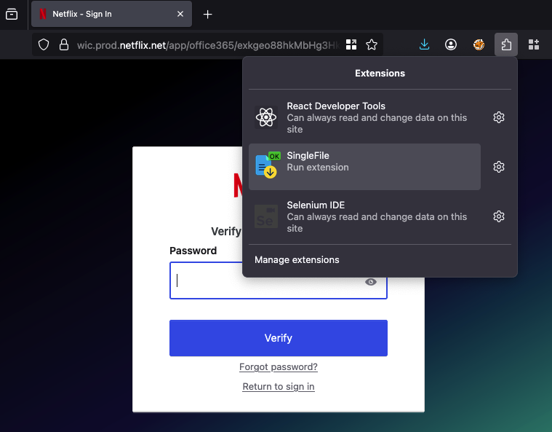Click Manage extensions
Screen dimensions: 552x432
(x=297, y=260)
